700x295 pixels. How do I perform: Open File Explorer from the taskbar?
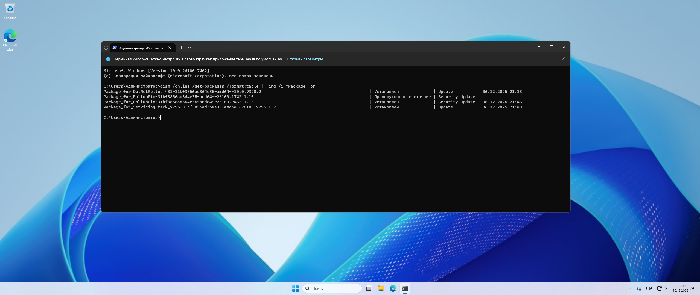coord(381,288)
